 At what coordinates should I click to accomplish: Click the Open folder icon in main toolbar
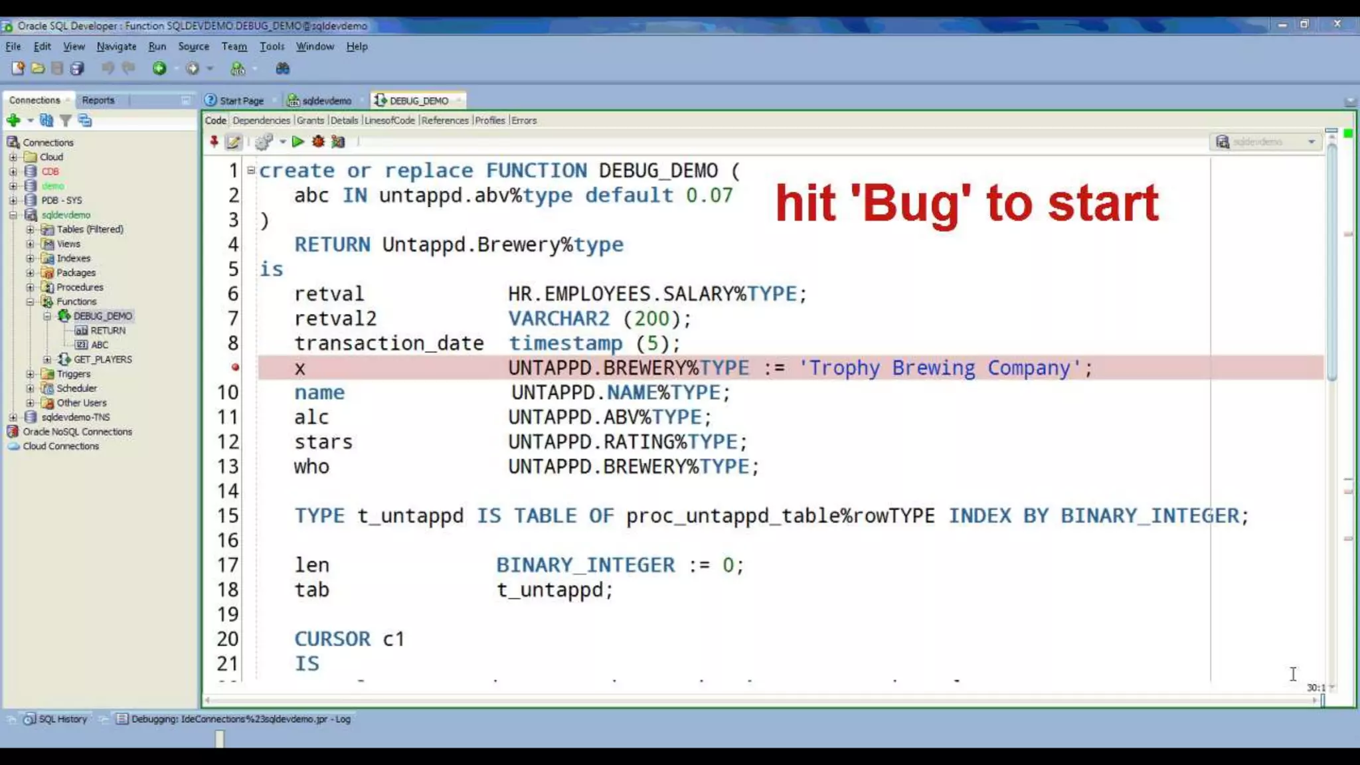click(38, 68)
